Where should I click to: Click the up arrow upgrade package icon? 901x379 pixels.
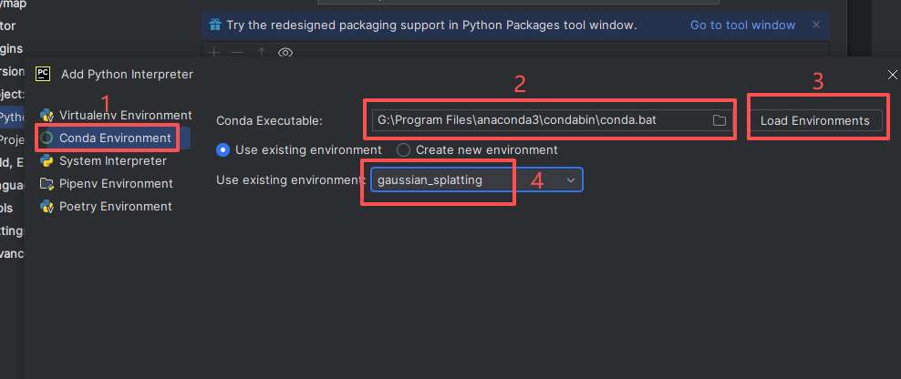[x=262, y=53]
